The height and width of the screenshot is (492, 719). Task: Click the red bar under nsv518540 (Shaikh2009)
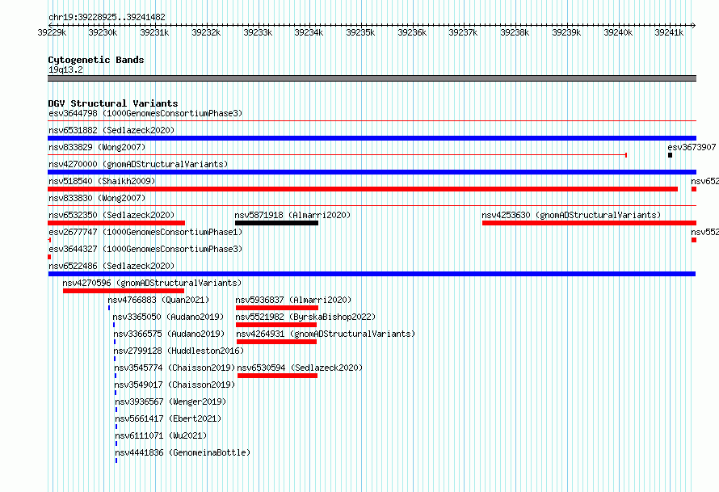coord(363,189)
